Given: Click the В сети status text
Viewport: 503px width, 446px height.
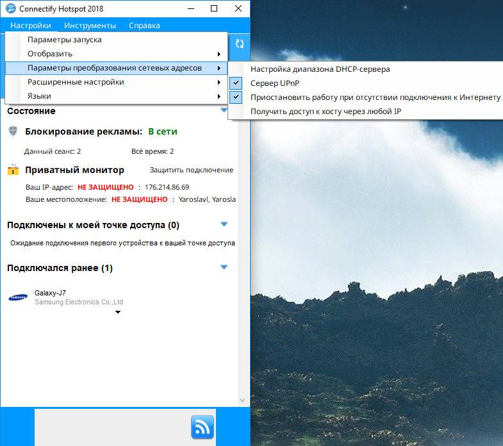Looking at the screenshot, I should (x=163, y=131).
